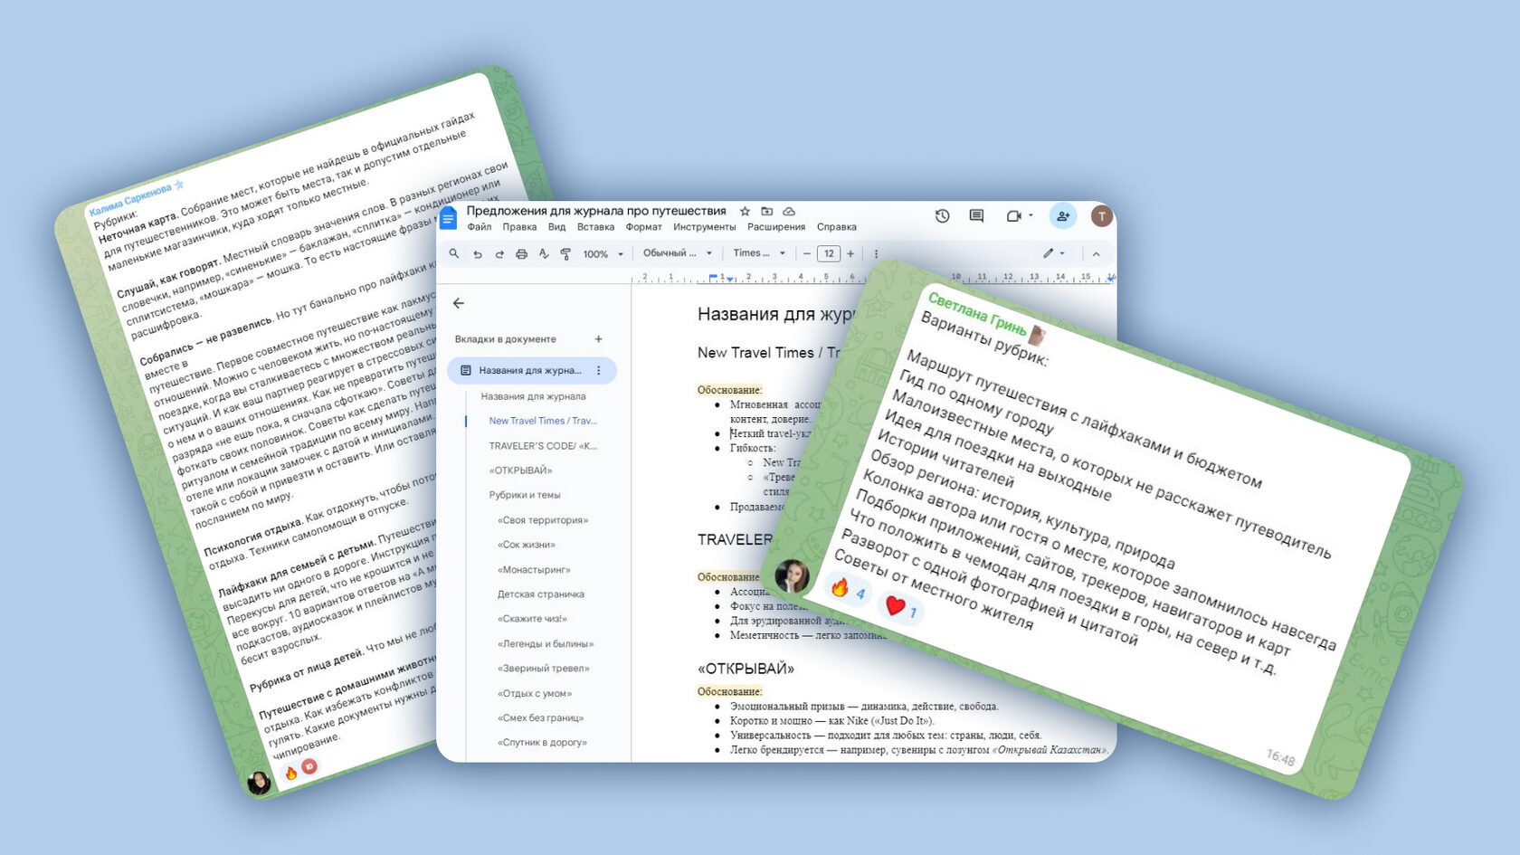Screen dimensions: 1520x855
Task: Jump to «Своя территория» outline heading
Action: tap(543, 520)
